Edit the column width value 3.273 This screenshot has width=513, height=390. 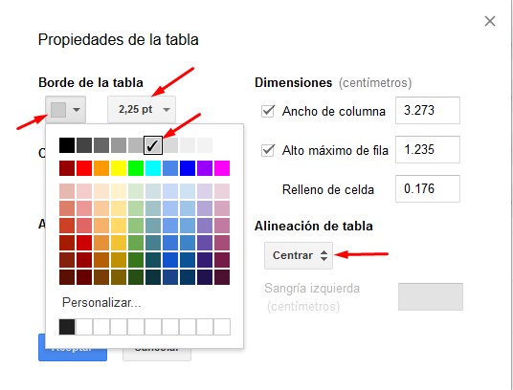428,110
